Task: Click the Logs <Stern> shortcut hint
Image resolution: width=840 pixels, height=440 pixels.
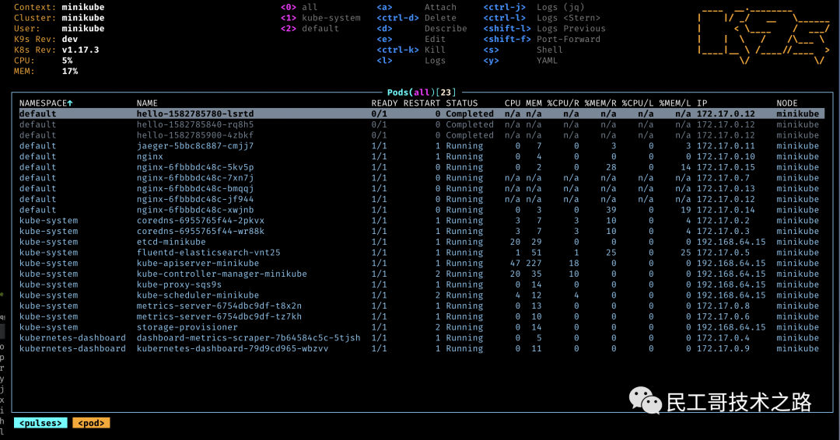Action: 541,18
